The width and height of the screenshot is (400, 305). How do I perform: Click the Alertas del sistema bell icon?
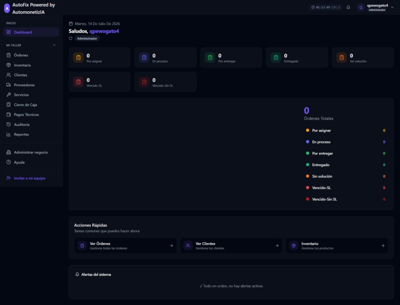(x=77, y=275)
